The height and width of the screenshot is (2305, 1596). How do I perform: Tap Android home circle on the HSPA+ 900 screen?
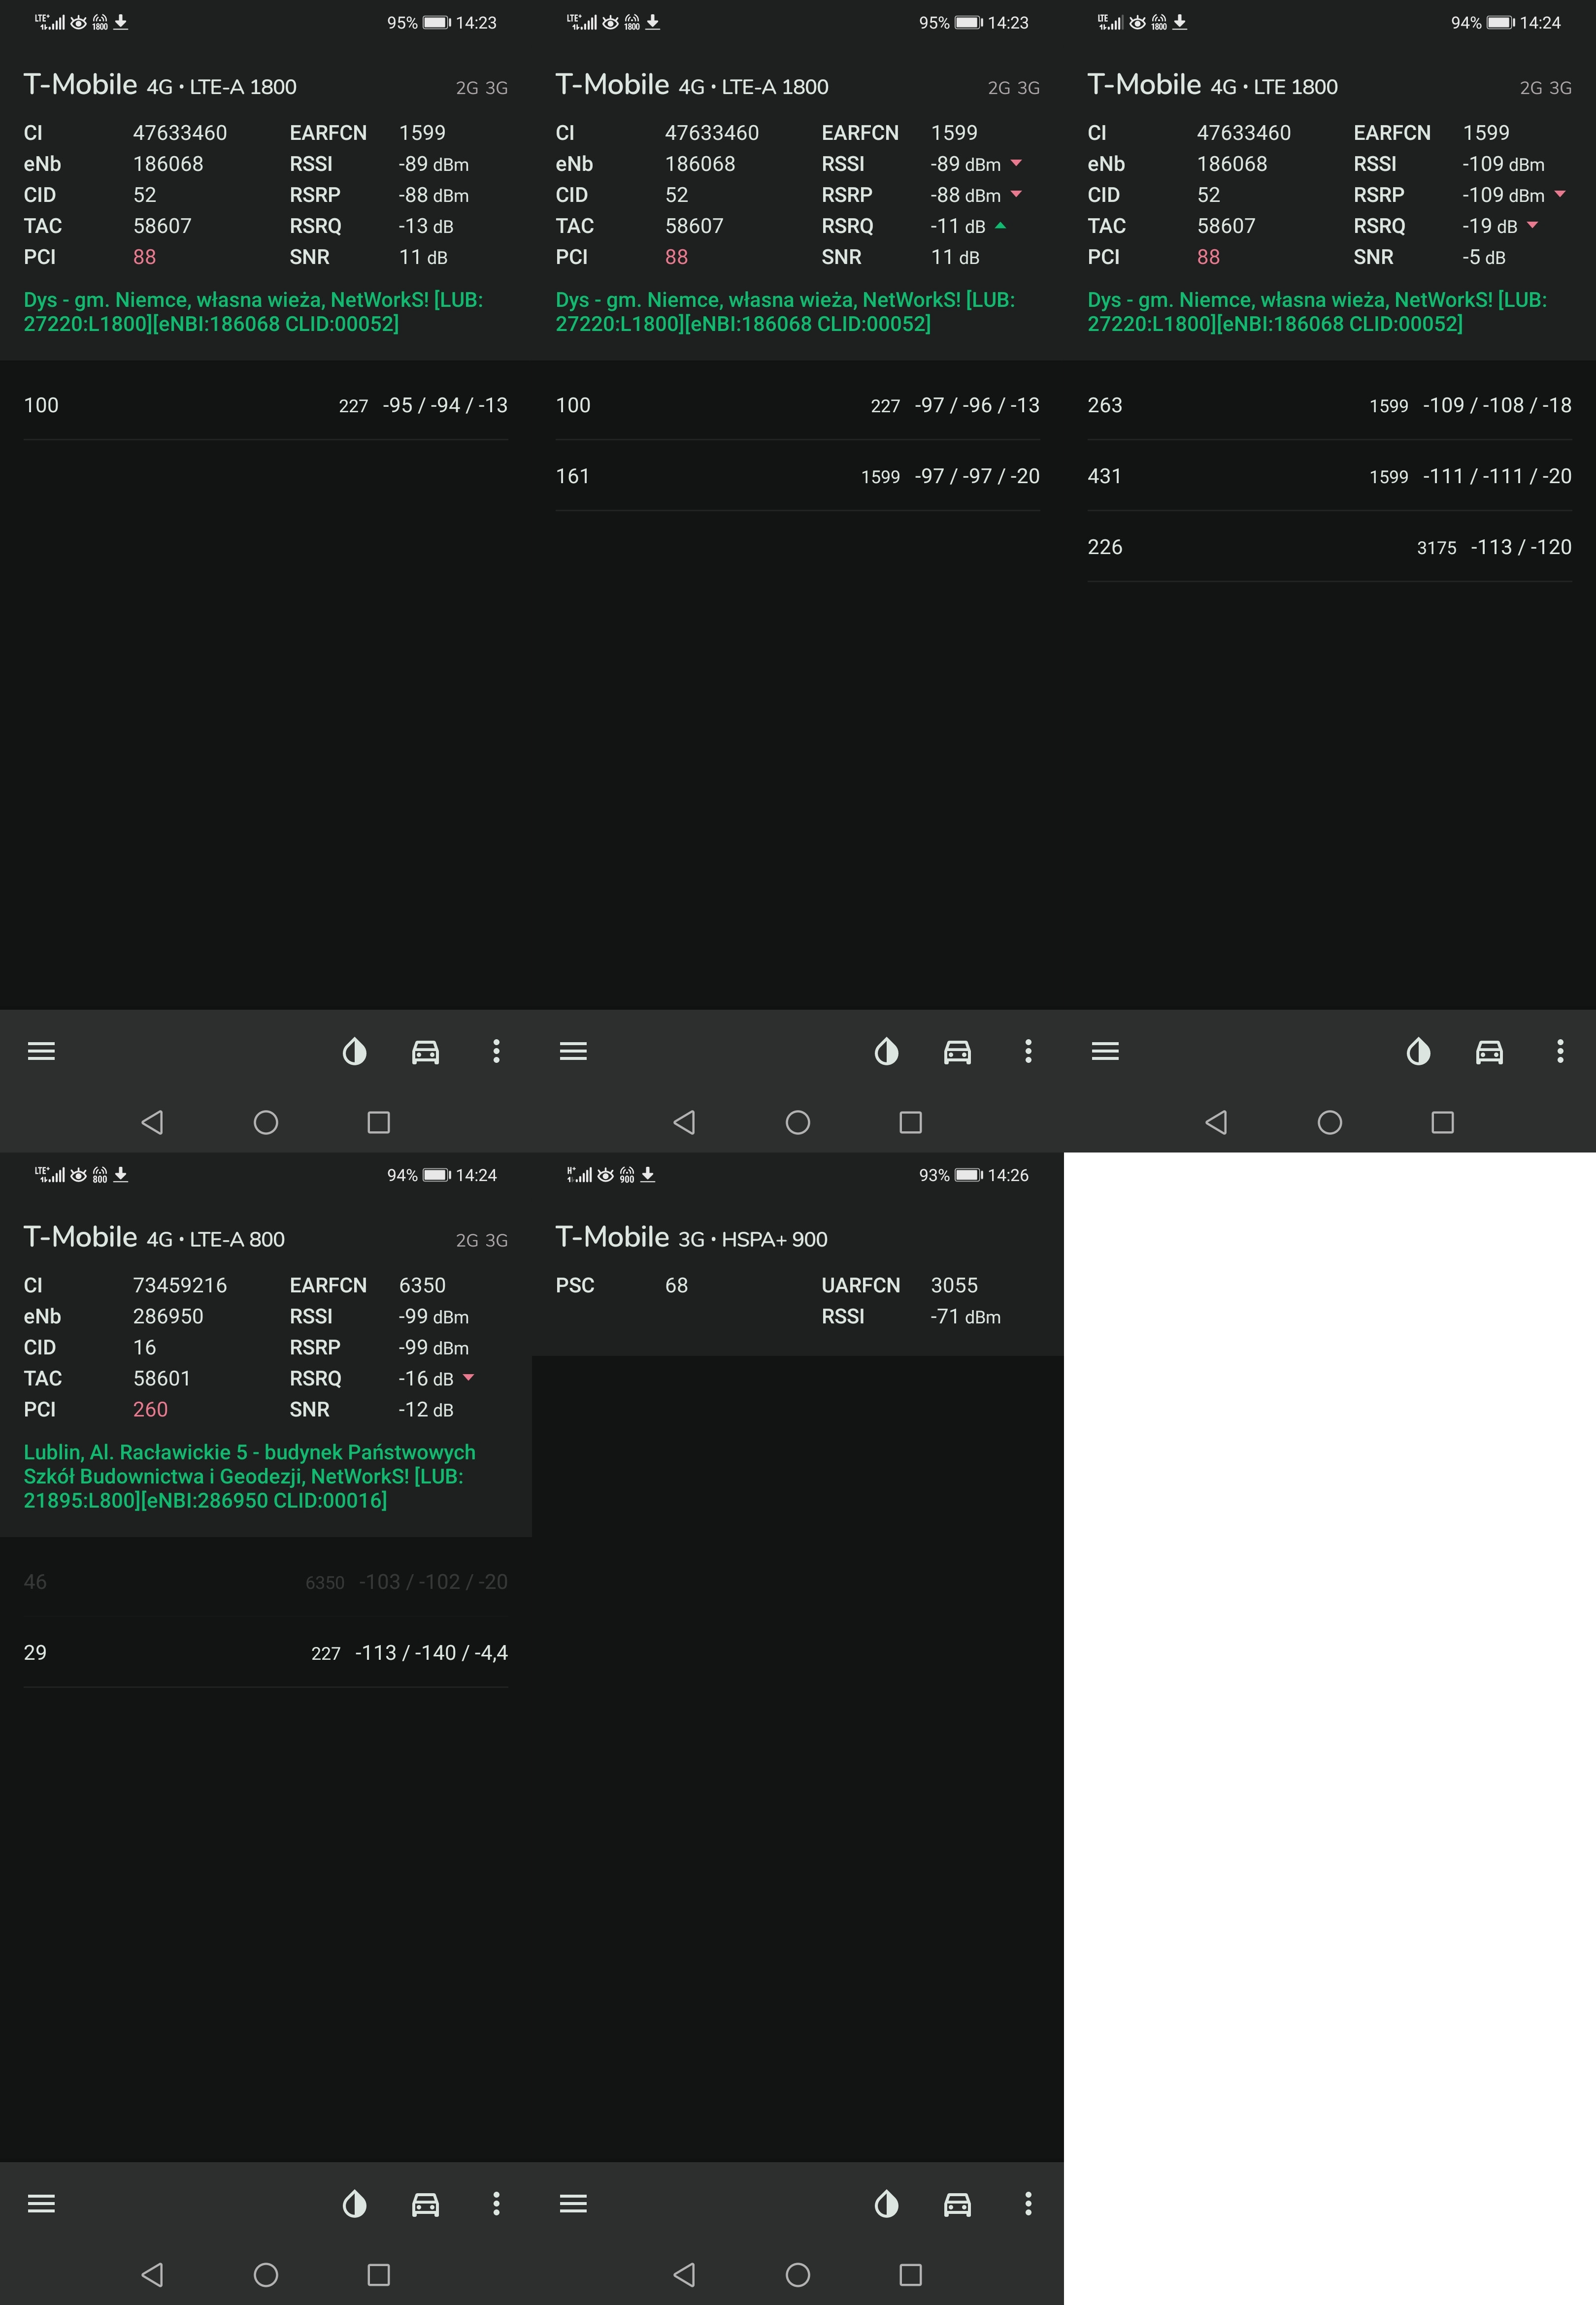tap(798, 2274)
